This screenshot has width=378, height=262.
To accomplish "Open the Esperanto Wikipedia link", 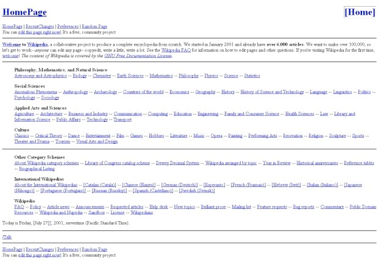I will coord(215,185).
